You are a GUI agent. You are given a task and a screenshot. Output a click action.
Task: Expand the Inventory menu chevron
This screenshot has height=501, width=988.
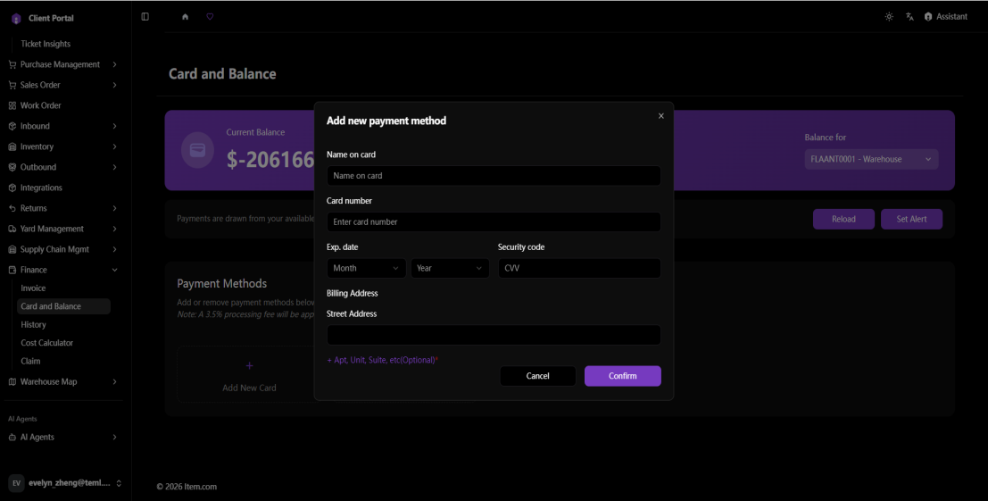tap(114, 146)
